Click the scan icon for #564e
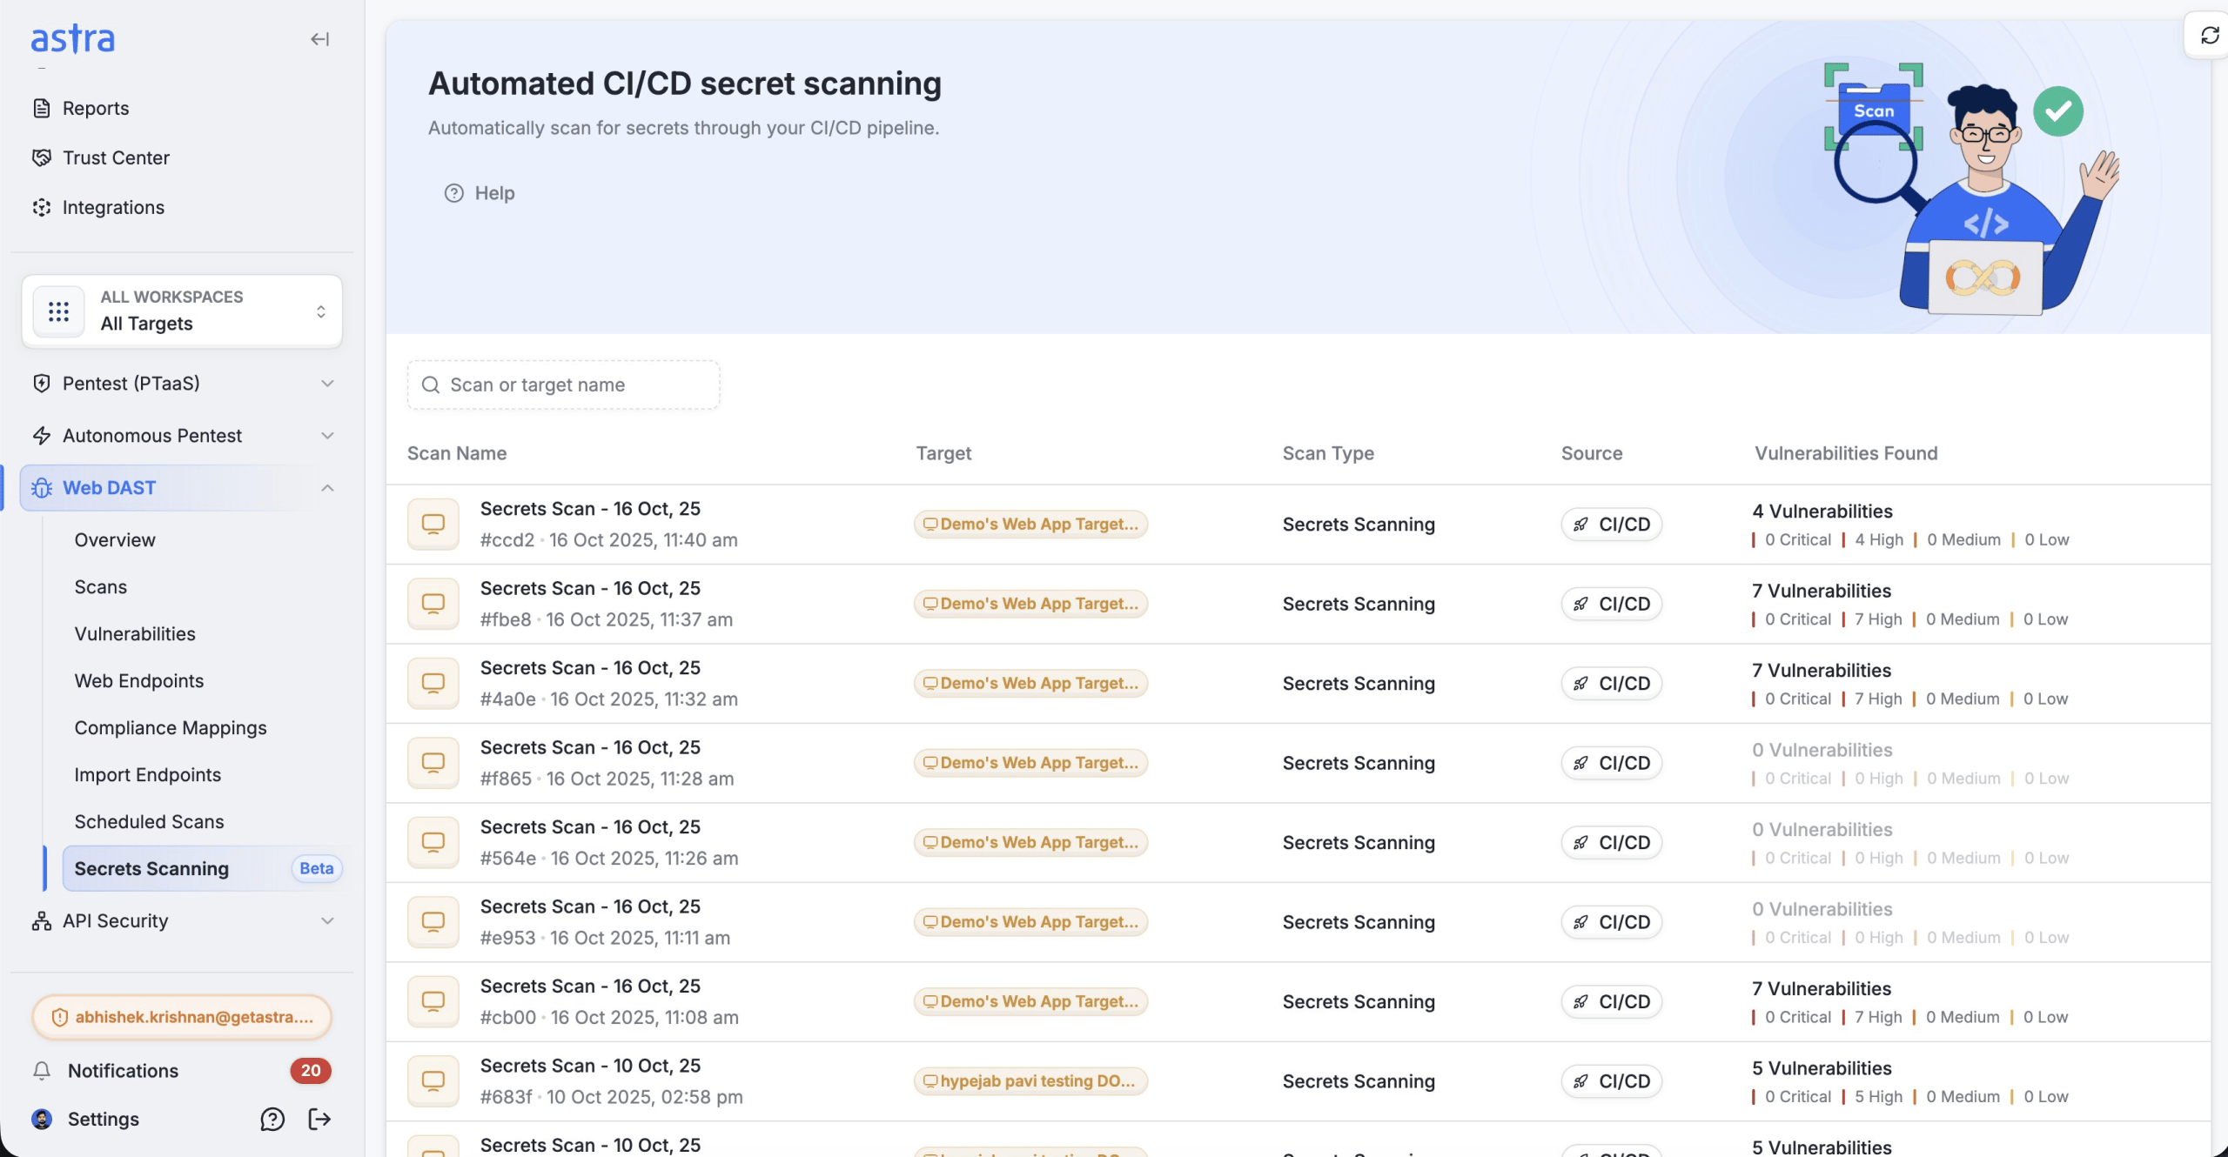The image size is (2228, 1157). pos(433,843)
